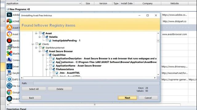The height and width of the screenshot is (110, 197).
Task: Select the Avast Secure Browser icon in list
Action: (9, 34)
